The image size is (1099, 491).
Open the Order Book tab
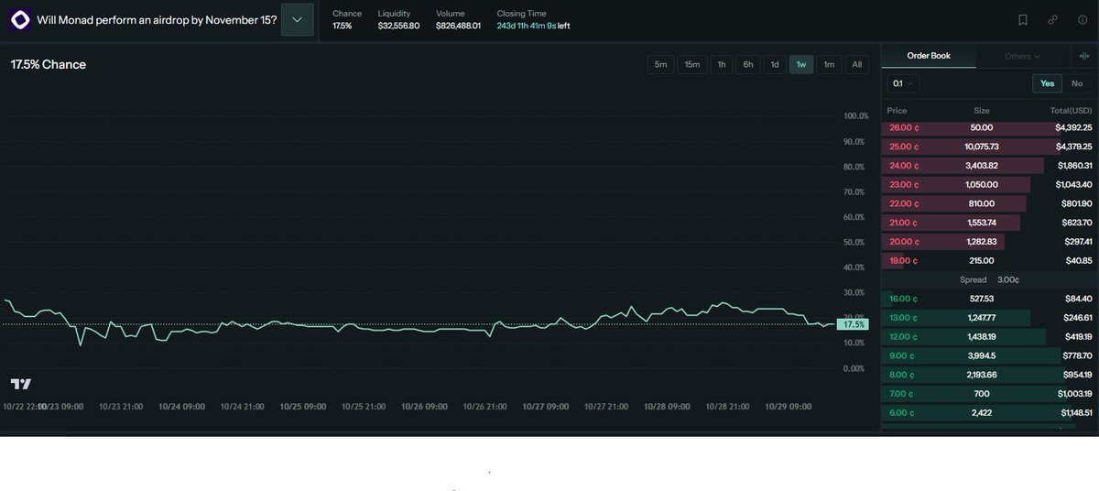[x=929, y=56]
